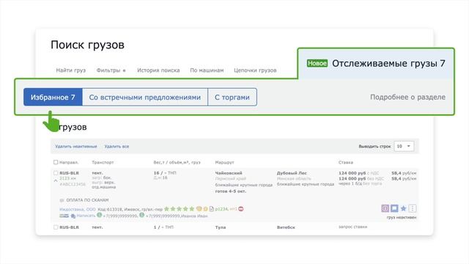Click Удалить неактивные link
This screenshot has width=469, height=264.
click(x=76, y=147)
